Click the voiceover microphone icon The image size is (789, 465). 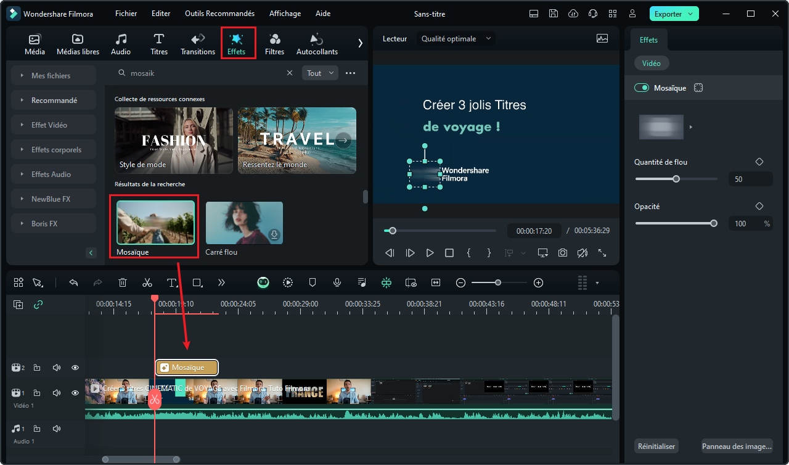[x=337, y=282]
